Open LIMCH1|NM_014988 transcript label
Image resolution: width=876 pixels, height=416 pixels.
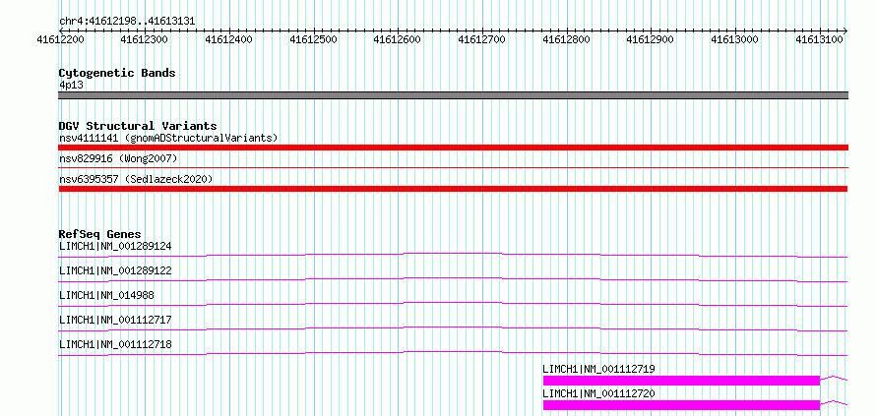coord(106,295)
